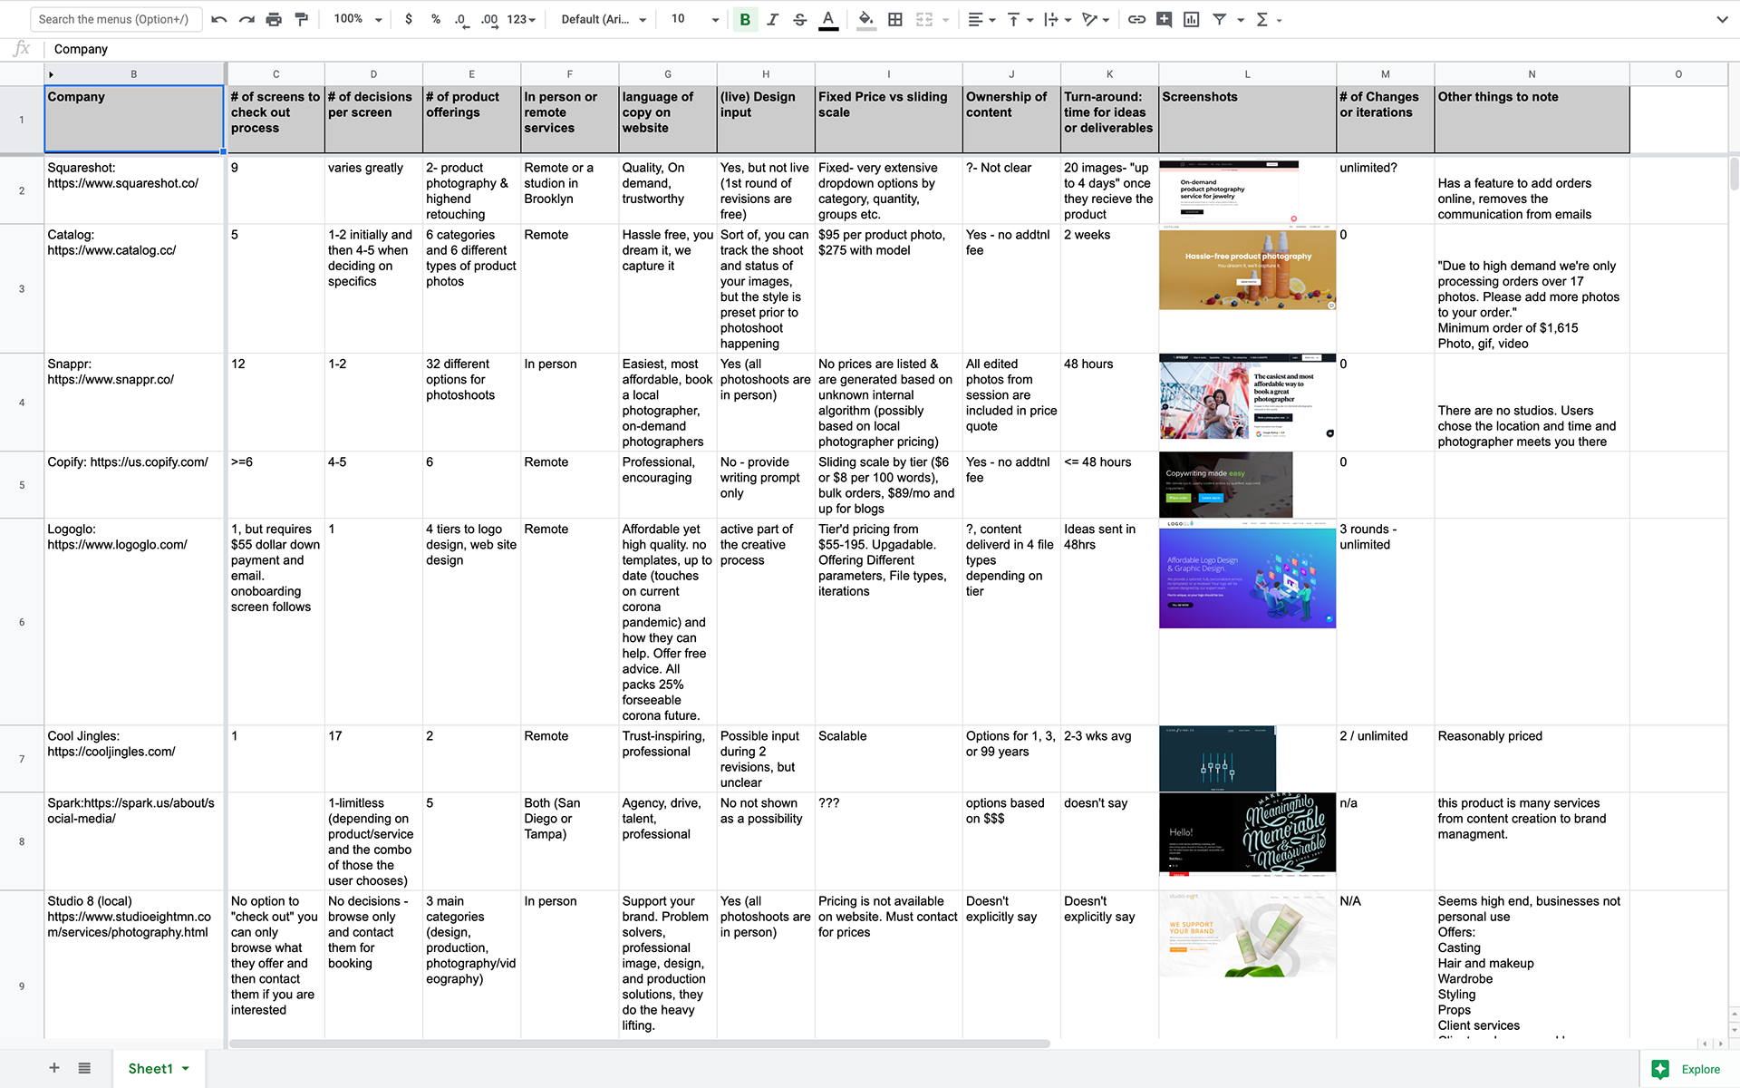
Task: Insert a chart
Action: click(x=1191, y=19)
